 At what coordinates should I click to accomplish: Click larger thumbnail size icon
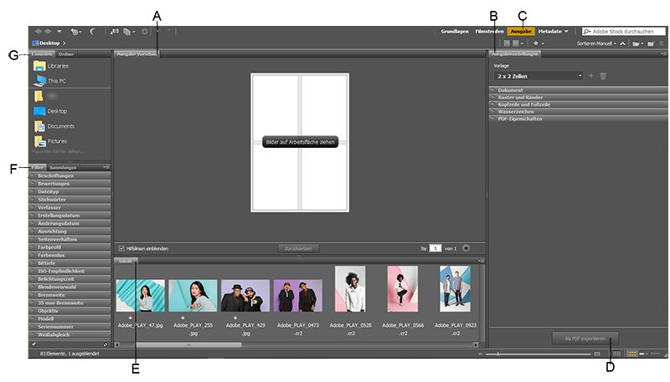coord(597,354)
